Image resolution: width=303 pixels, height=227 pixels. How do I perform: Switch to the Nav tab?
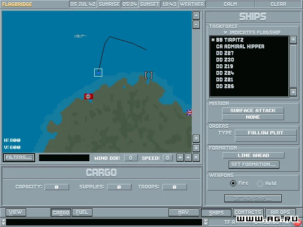pos(183,213)
